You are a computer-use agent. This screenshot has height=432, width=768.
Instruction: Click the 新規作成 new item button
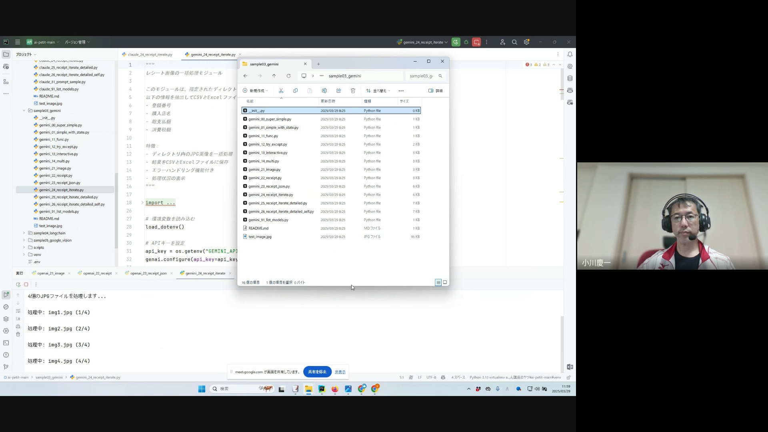tap(255, 91)
